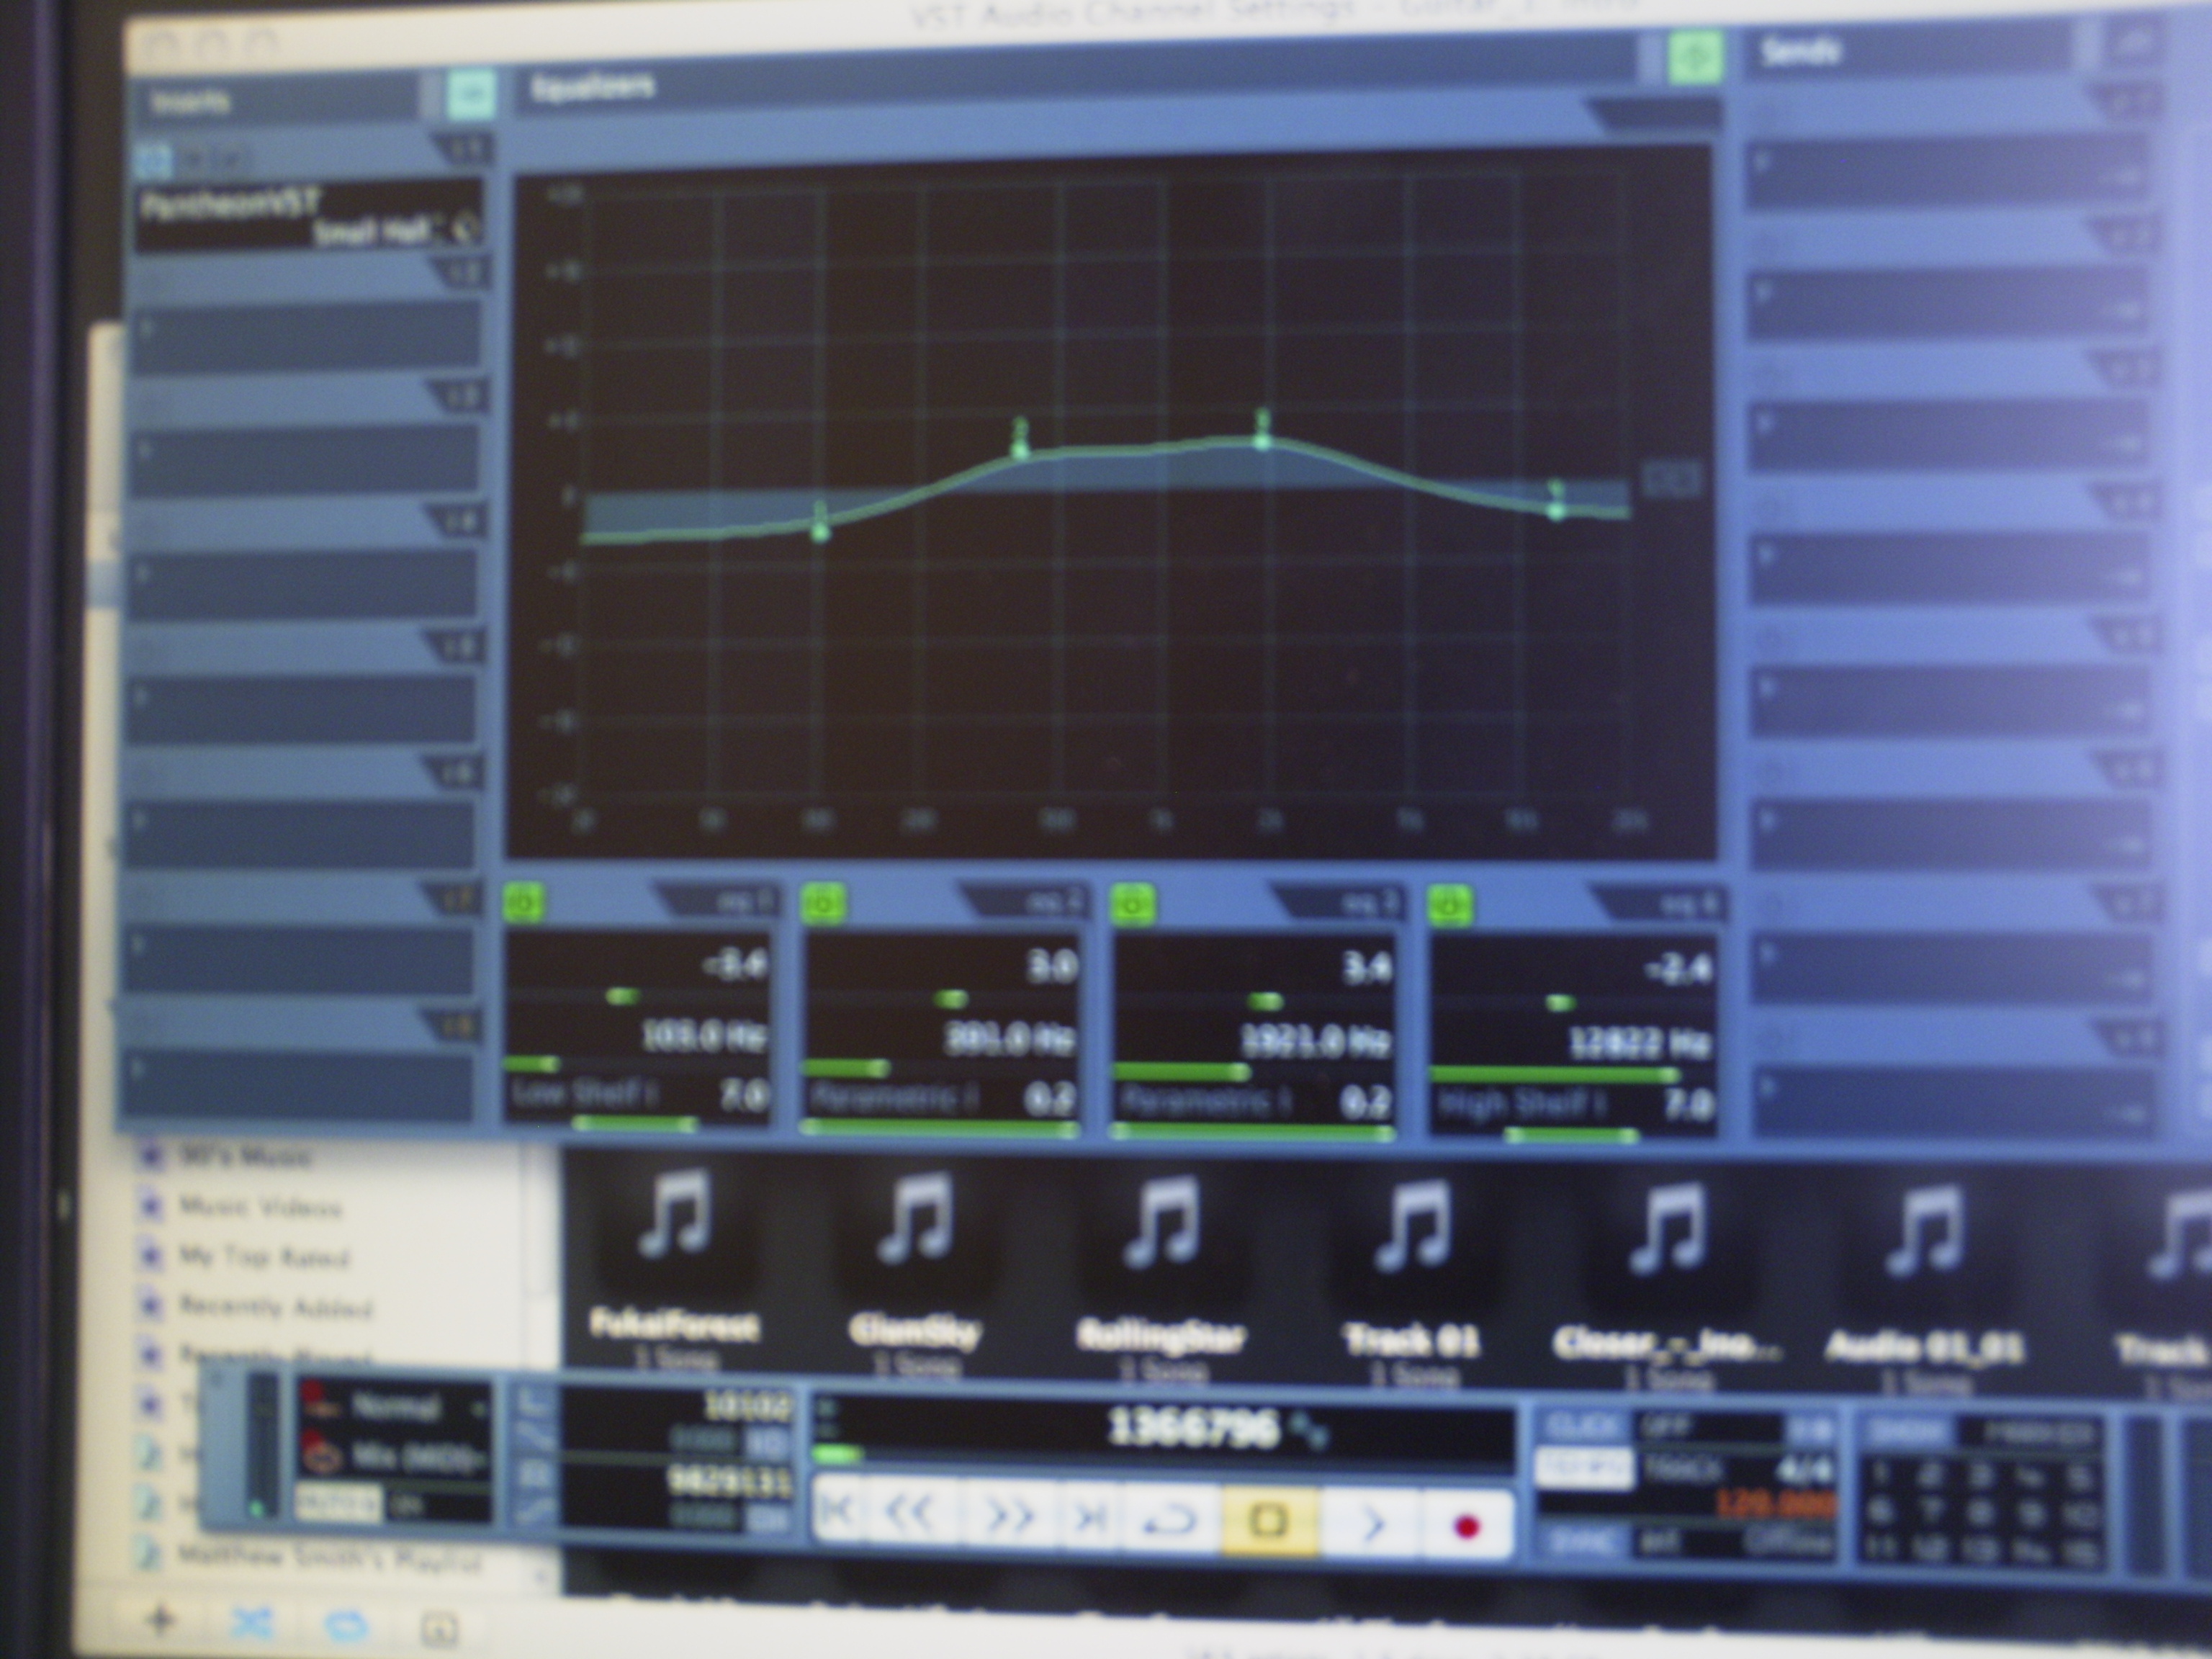Adjust EQ 4 gain slider handle
The image size is (2212, 1659).
(1560, 1002)
